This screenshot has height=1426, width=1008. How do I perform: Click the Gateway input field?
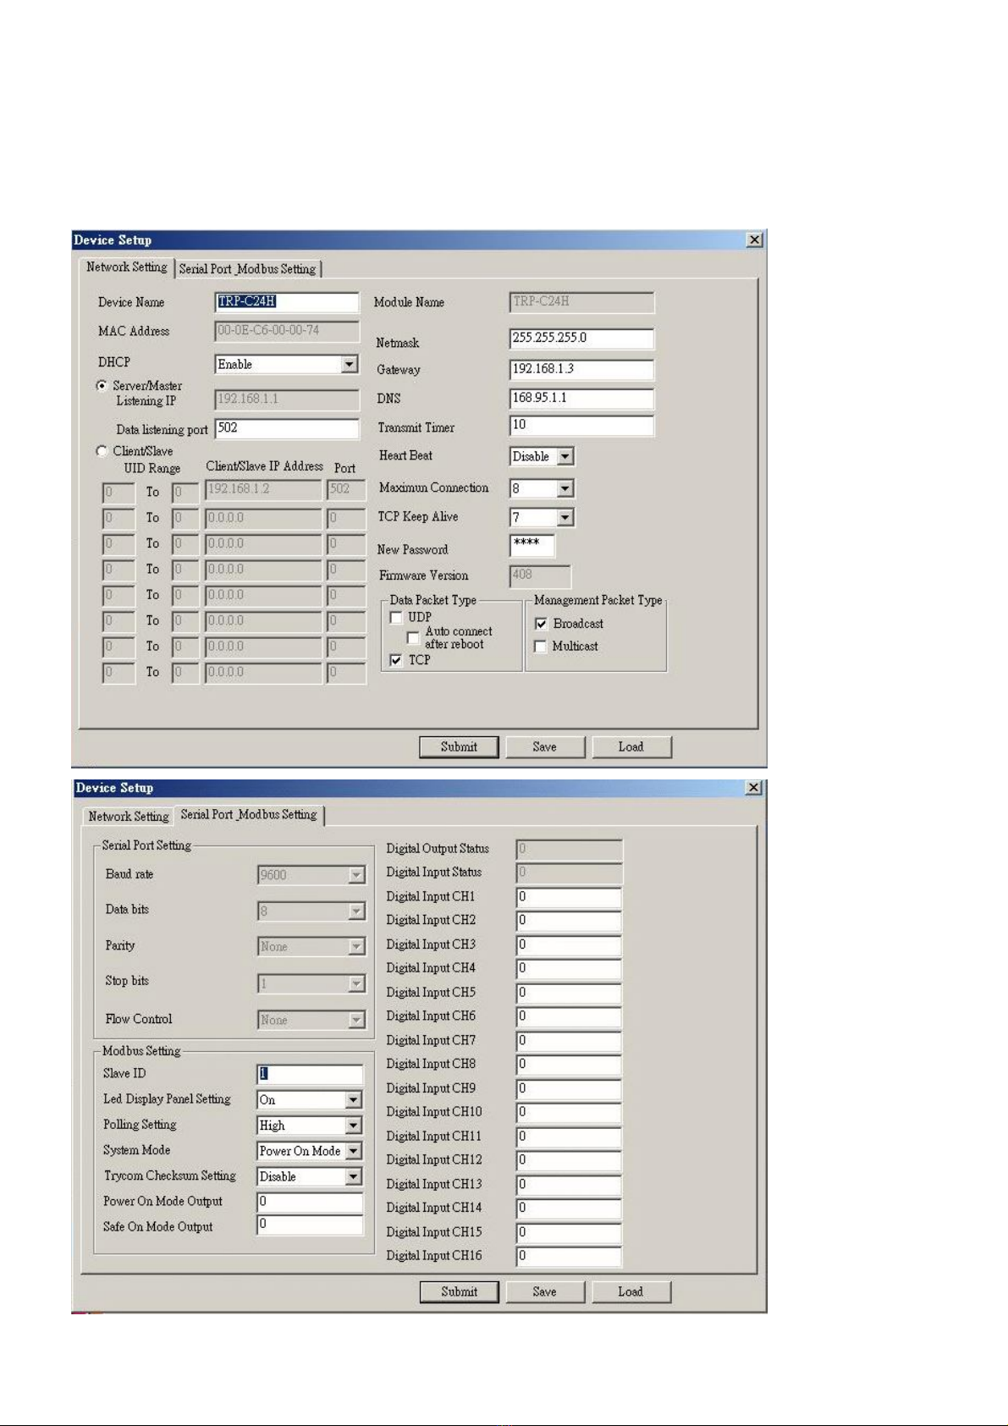click(x=581, y=370)
